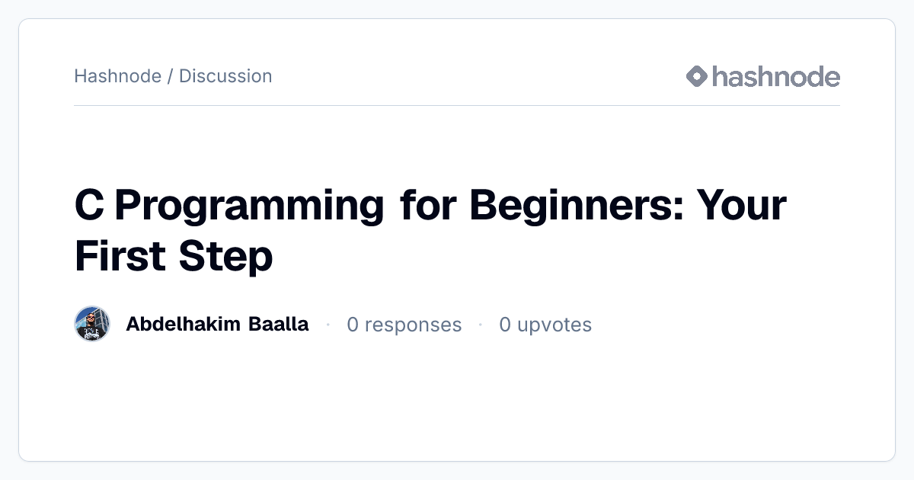This screenshot has height=480, width=914.
Task: Click the Hashnode diamond logo icon
Action: [x=697, y=76]
